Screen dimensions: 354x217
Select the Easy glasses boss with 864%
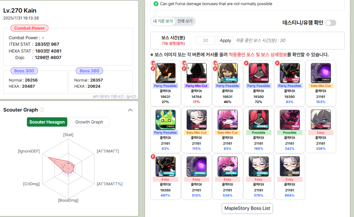pyautogui.click(x=290, y=166)
